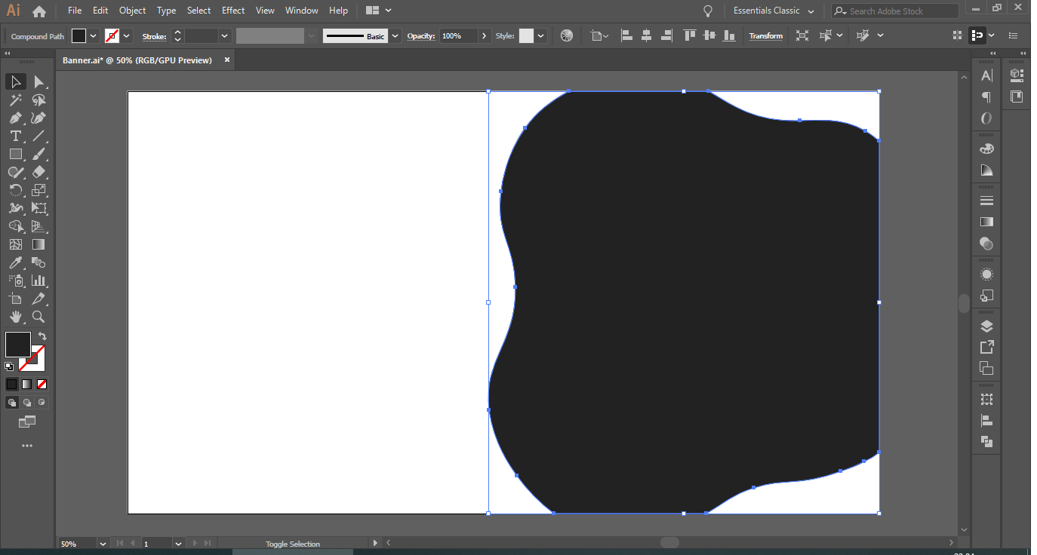Open the Fill color dropdown in control bar
The width and height of the screenshot is (1037, 555).
click(94, 35)
